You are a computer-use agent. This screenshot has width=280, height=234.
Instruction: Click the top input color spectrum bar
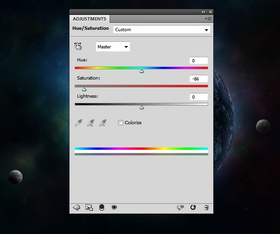(x=141, y=148)
